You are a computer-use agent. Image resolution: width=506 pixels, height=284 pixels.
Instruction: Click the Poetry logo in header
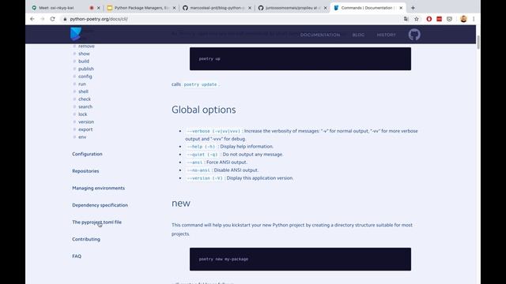point(76,34)
